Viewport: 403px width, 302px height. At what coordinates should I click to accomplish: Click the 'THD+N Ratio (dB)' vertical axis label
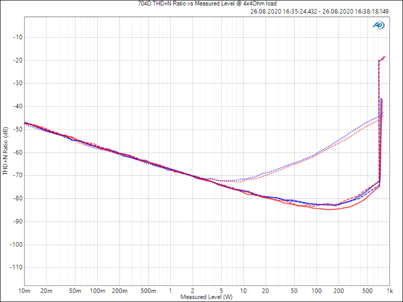point(6,151)
